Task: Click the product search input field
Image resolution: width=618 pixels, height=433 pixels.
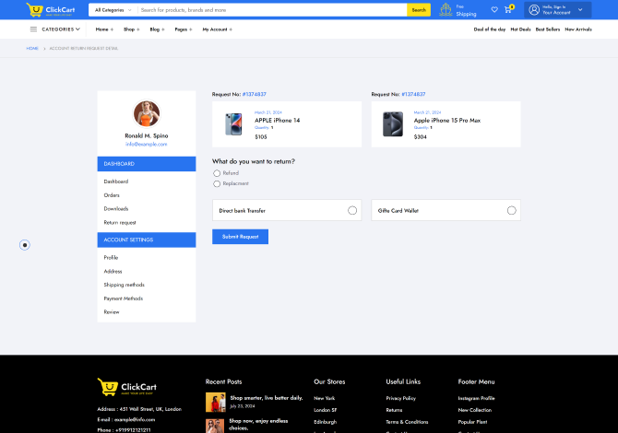Action: (272, 10)
